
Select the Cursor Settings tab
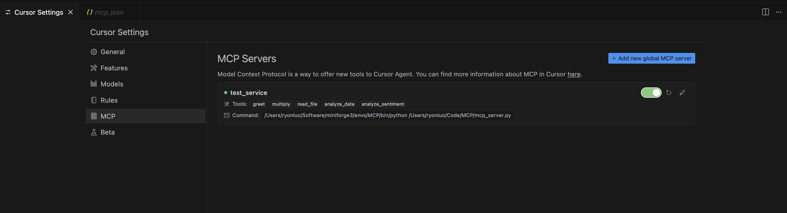[x=39, y=12]
